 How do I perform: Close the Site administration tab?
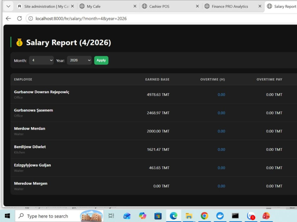[72, 6]
